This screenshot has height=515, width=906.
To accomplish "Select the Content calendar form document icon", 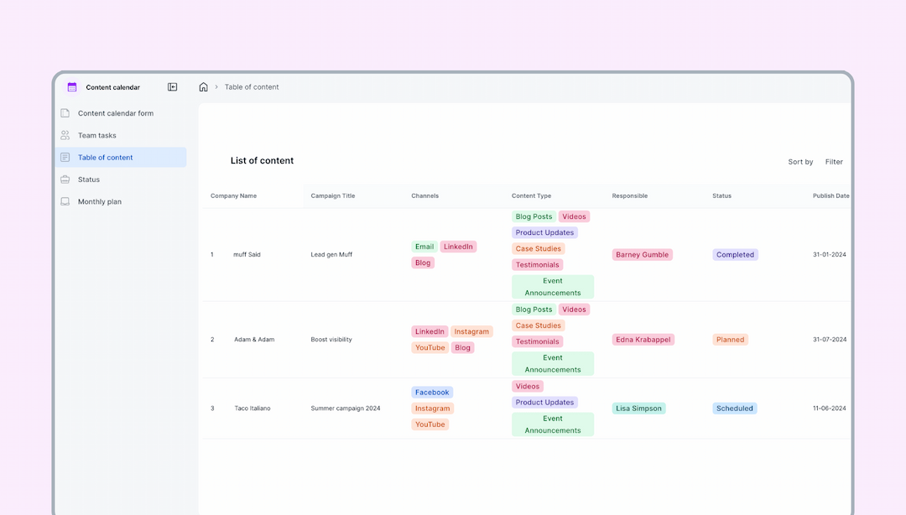I will tap(65, 113).
